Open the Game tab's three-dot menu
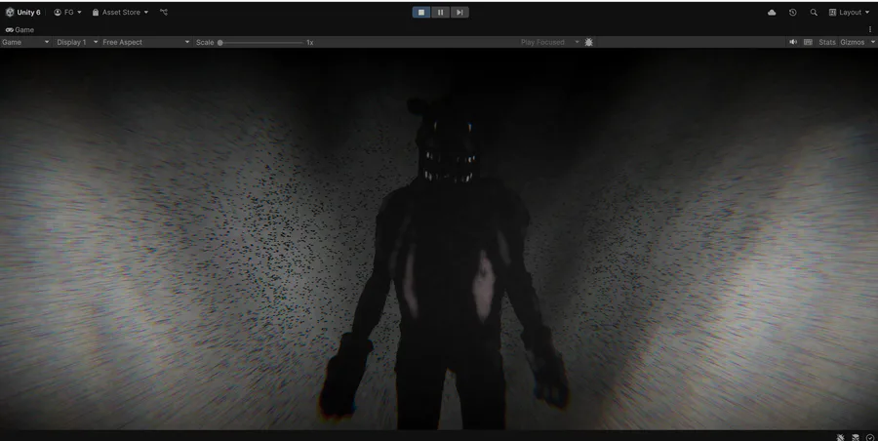Viewport: 878px width, 441px height. coord(870,29)
